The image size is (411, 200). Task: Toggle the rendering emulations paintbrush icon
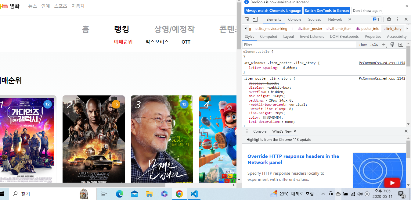(392, 45)
